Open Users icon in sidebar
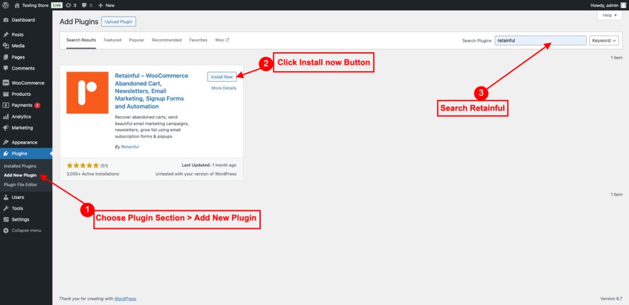629x305 pixels. point(6,197)
